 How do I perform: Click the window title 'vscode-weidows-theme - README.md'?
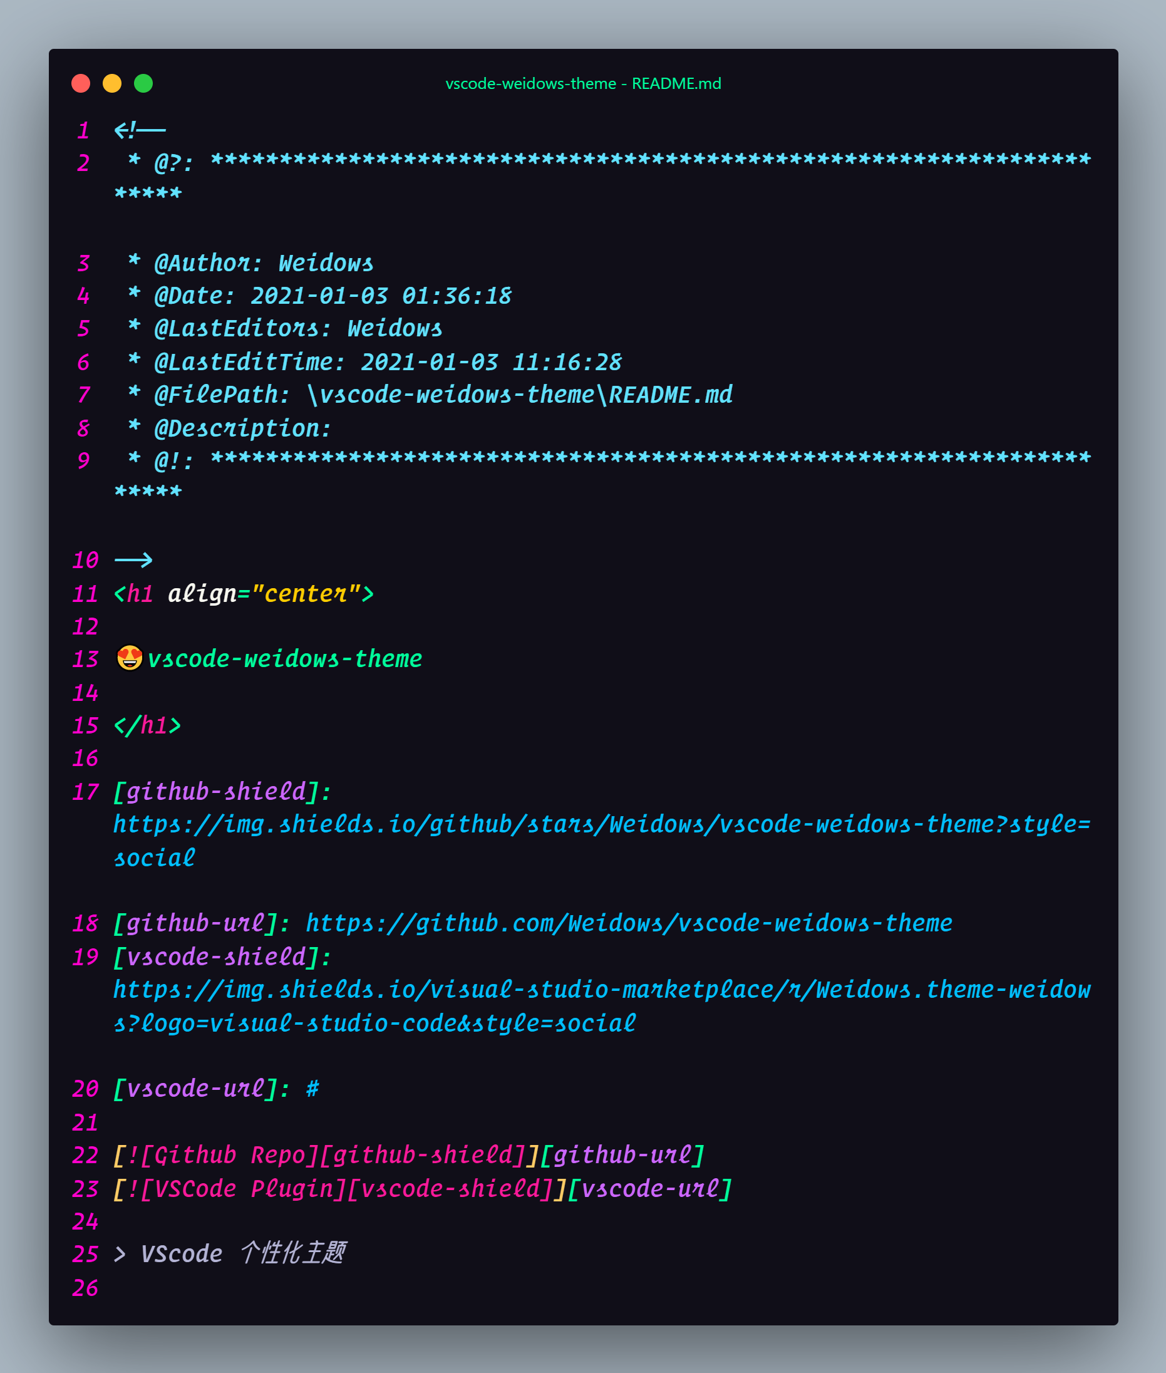(x=583, y=83)
